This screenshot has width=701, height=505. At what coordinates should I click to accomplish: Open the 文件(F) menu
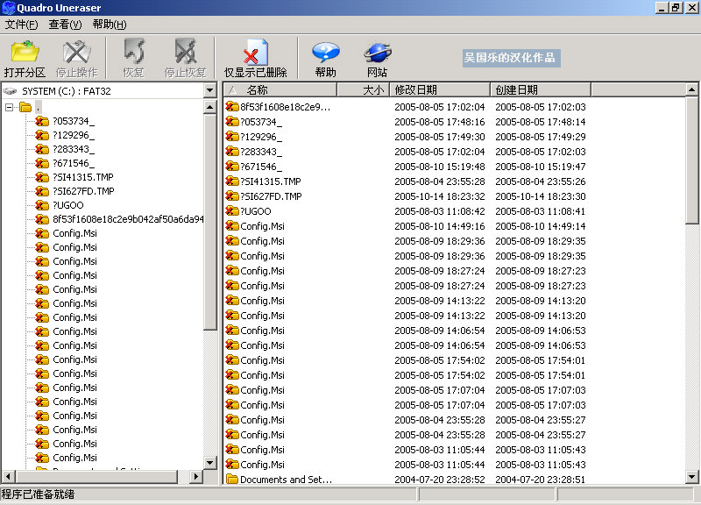click(x=21, y=25)
